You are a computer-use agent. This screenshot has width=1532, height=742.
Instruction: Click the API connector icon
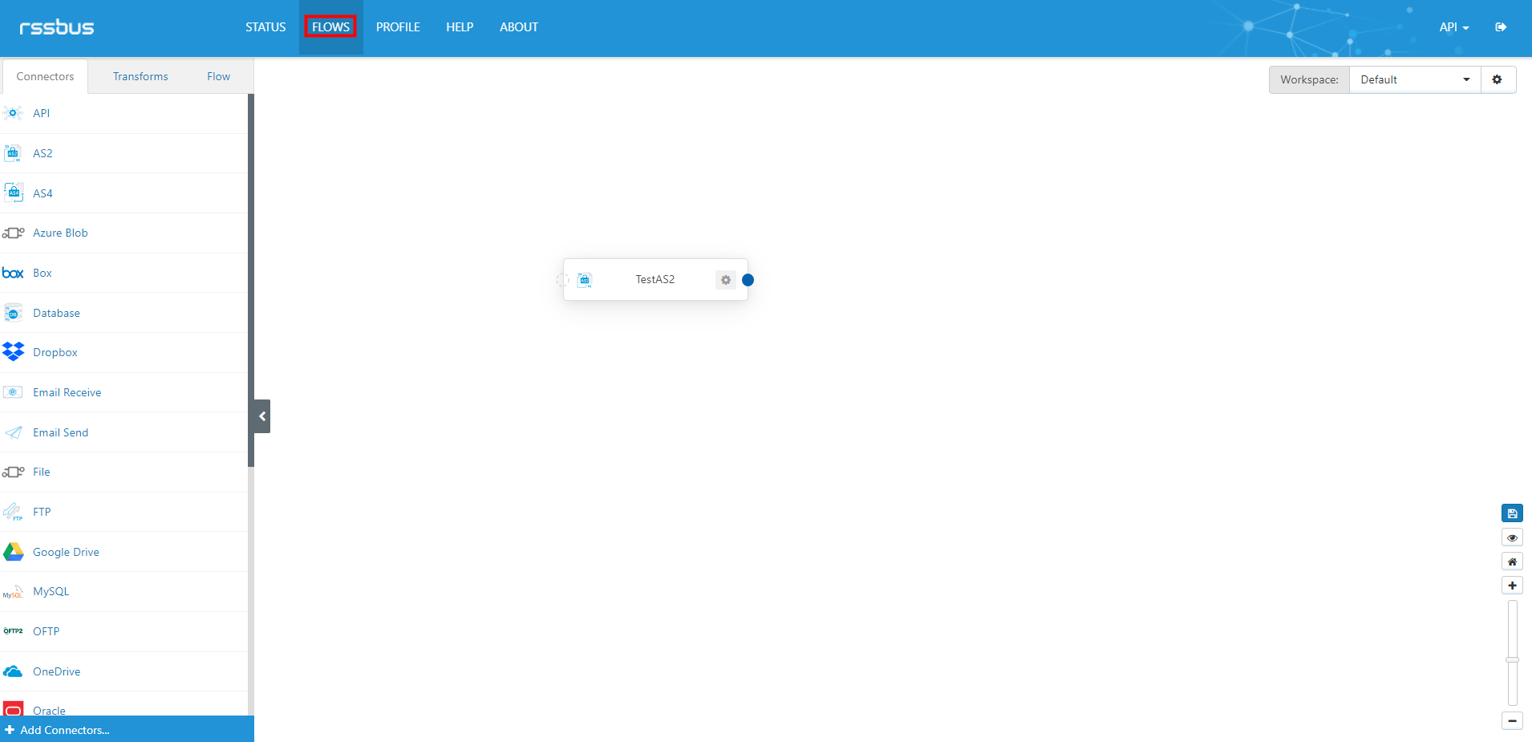click(x=13, y=113)
